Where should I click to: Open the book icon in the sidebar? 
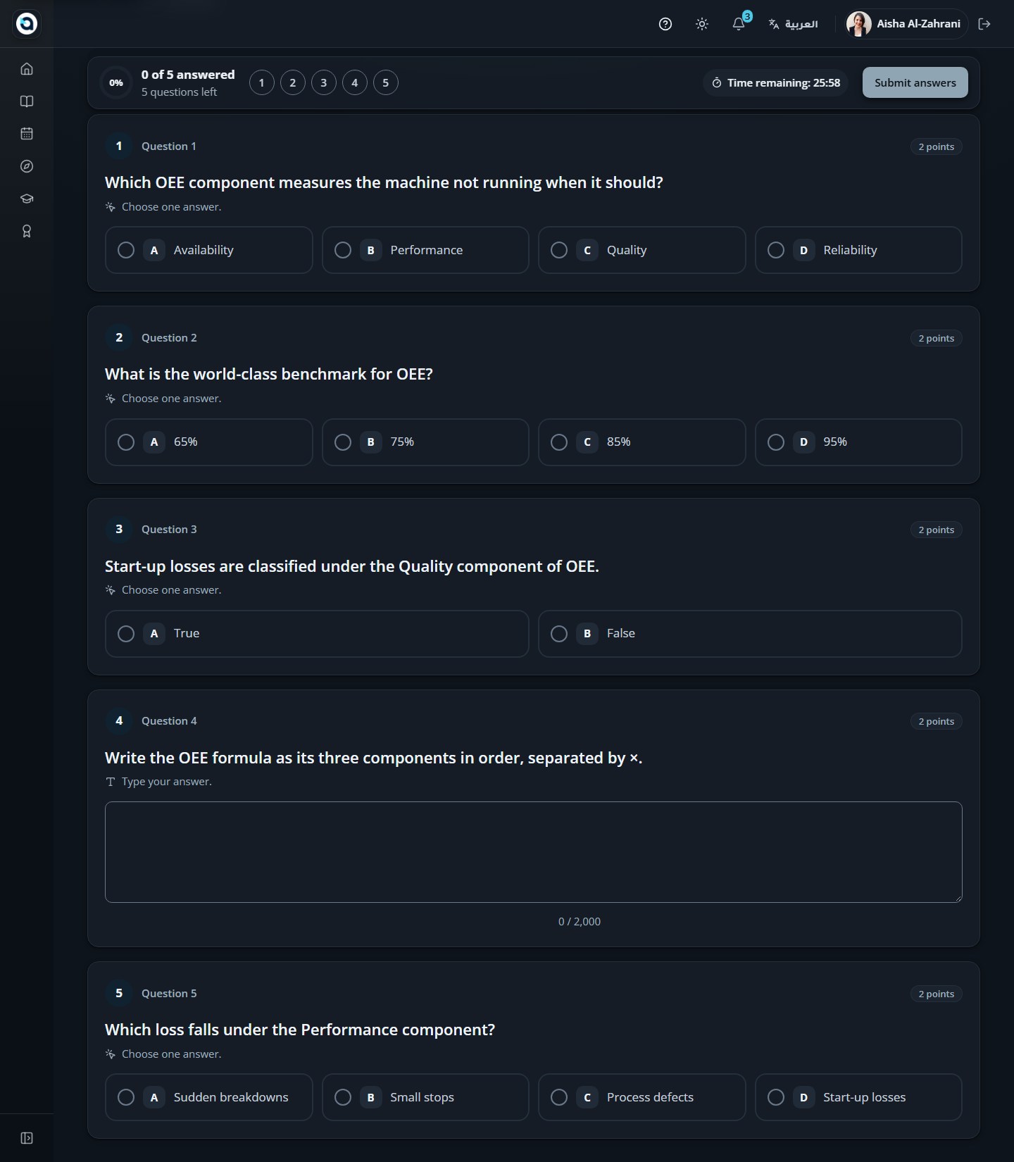coord(27,101)
